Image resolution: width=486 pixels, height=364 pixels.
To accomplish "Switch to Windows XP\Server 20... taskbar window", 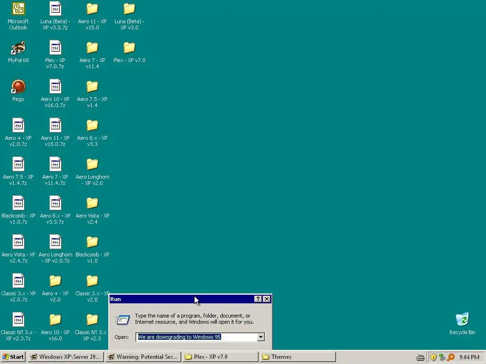I will coord(65,357).
